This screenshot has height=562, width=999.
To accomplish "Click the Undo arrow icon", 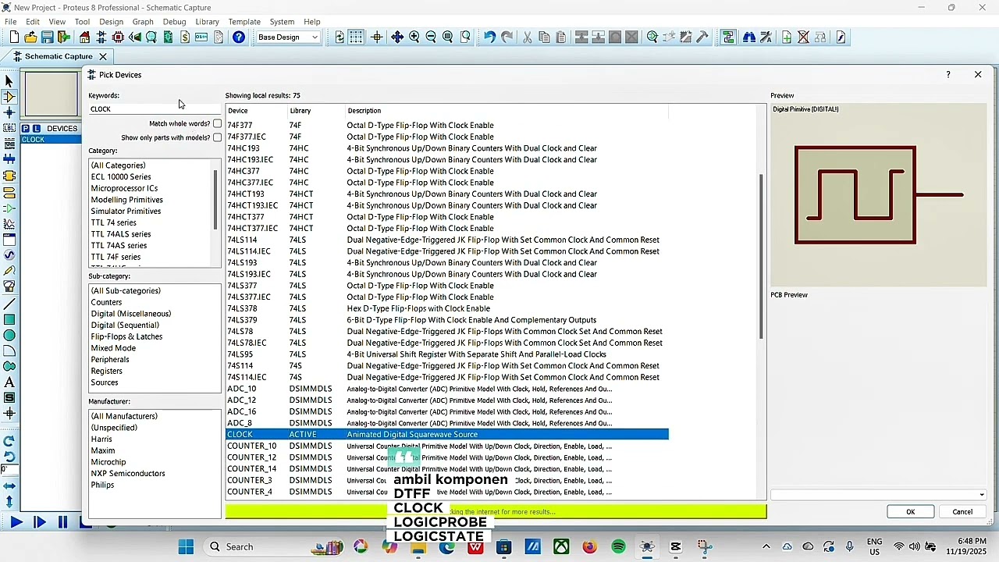I will (489, 37).
